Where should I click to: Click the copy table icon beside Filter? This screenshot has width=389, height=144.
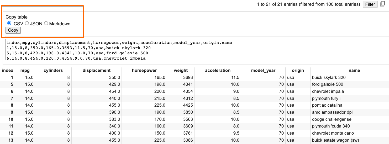tap(382, 4)
